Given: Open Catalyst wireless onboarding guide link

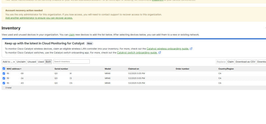Looking at the screenshot, I should point(168,49).
